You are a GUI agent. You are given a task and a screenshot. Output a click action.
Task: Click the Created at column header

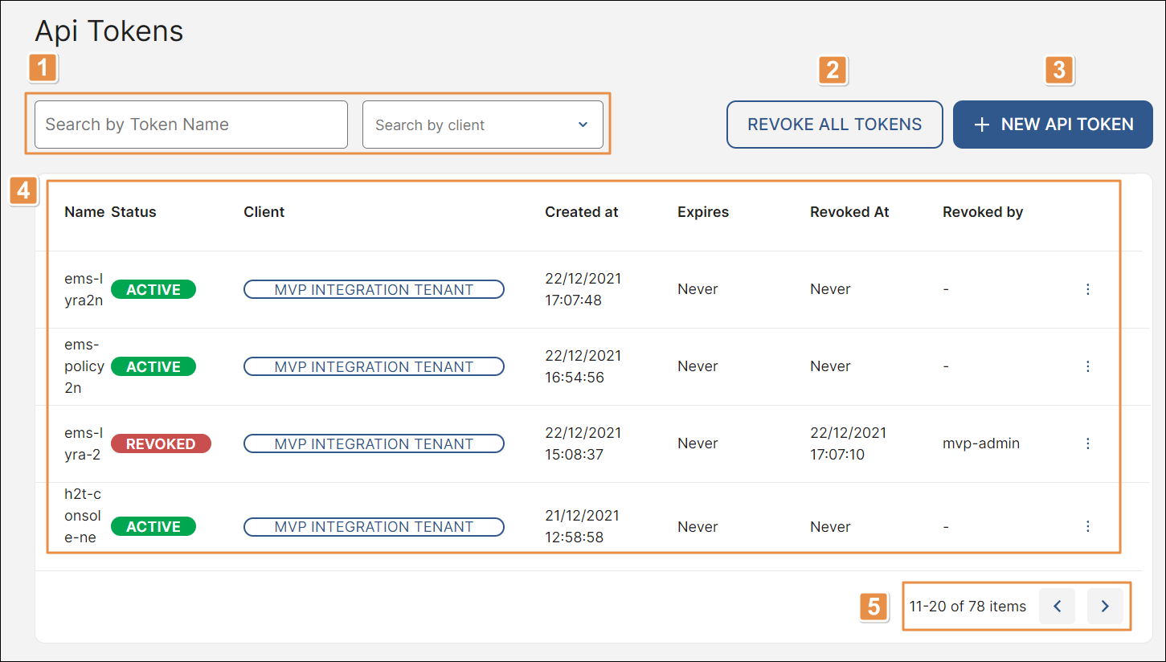(582, 212)
